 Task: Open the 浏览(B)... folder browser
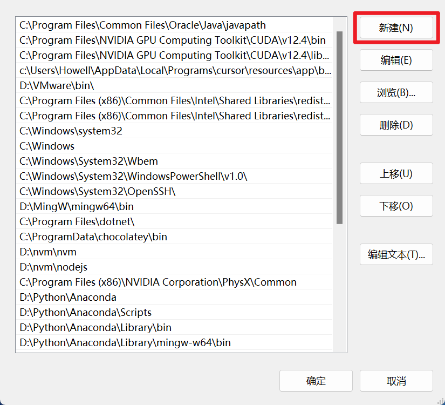396,92
